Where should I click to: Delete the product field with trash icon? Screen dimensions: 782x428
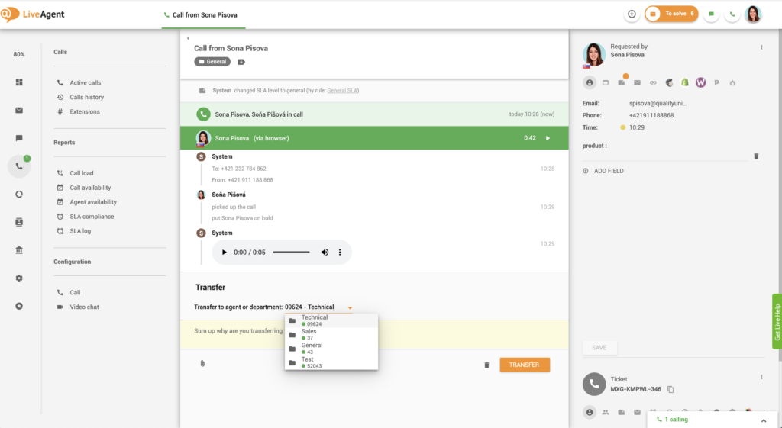coord(756,156)
